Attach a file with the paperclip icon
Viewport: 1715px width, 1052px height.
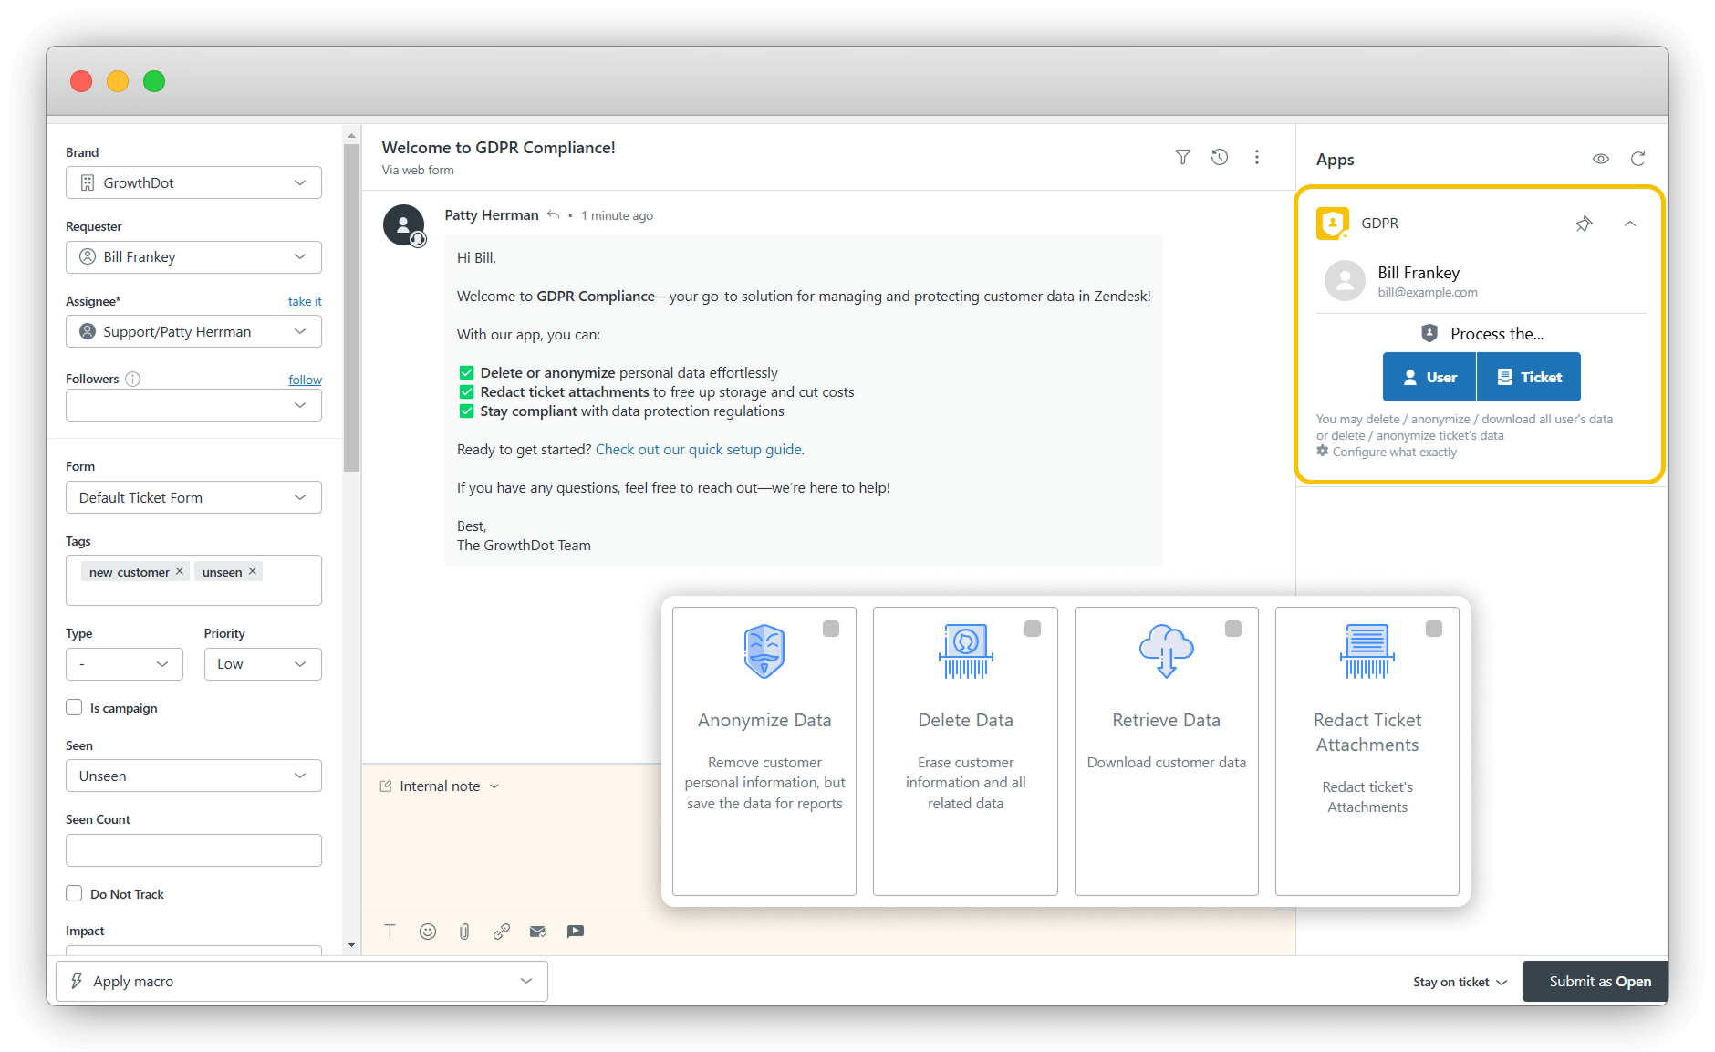coord(464,932)
